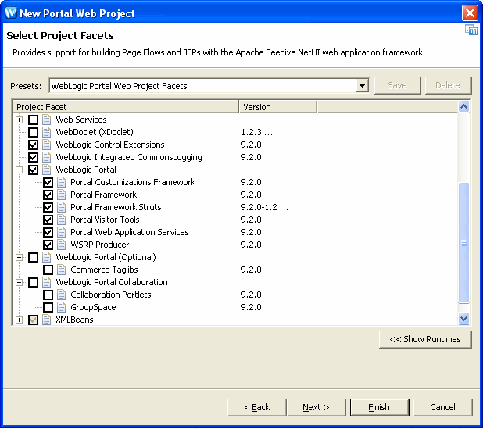This screenshot has width=483, height=429.
Task: Open the Presets dropdown arrow
Action: [x=363, y=86]
